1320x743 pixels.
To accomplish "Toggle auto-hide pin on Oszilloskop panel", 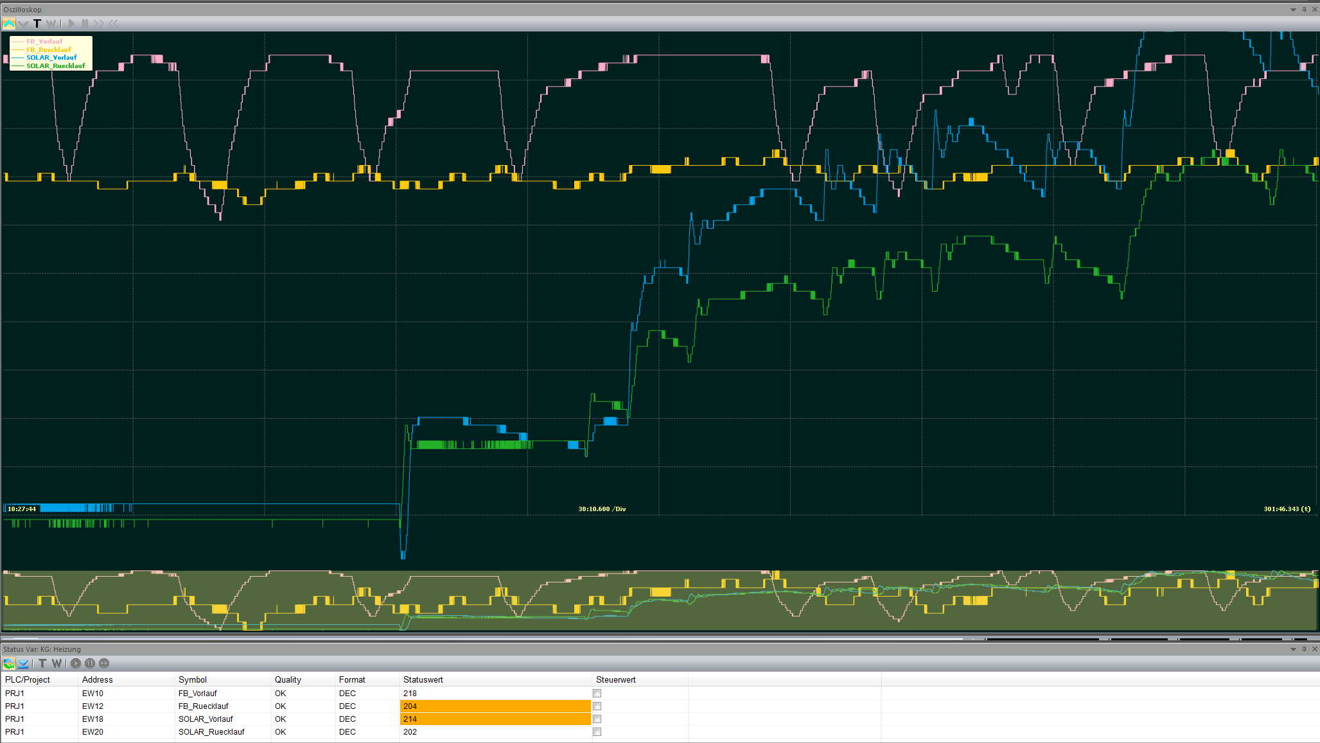I will coord(1304,10).
